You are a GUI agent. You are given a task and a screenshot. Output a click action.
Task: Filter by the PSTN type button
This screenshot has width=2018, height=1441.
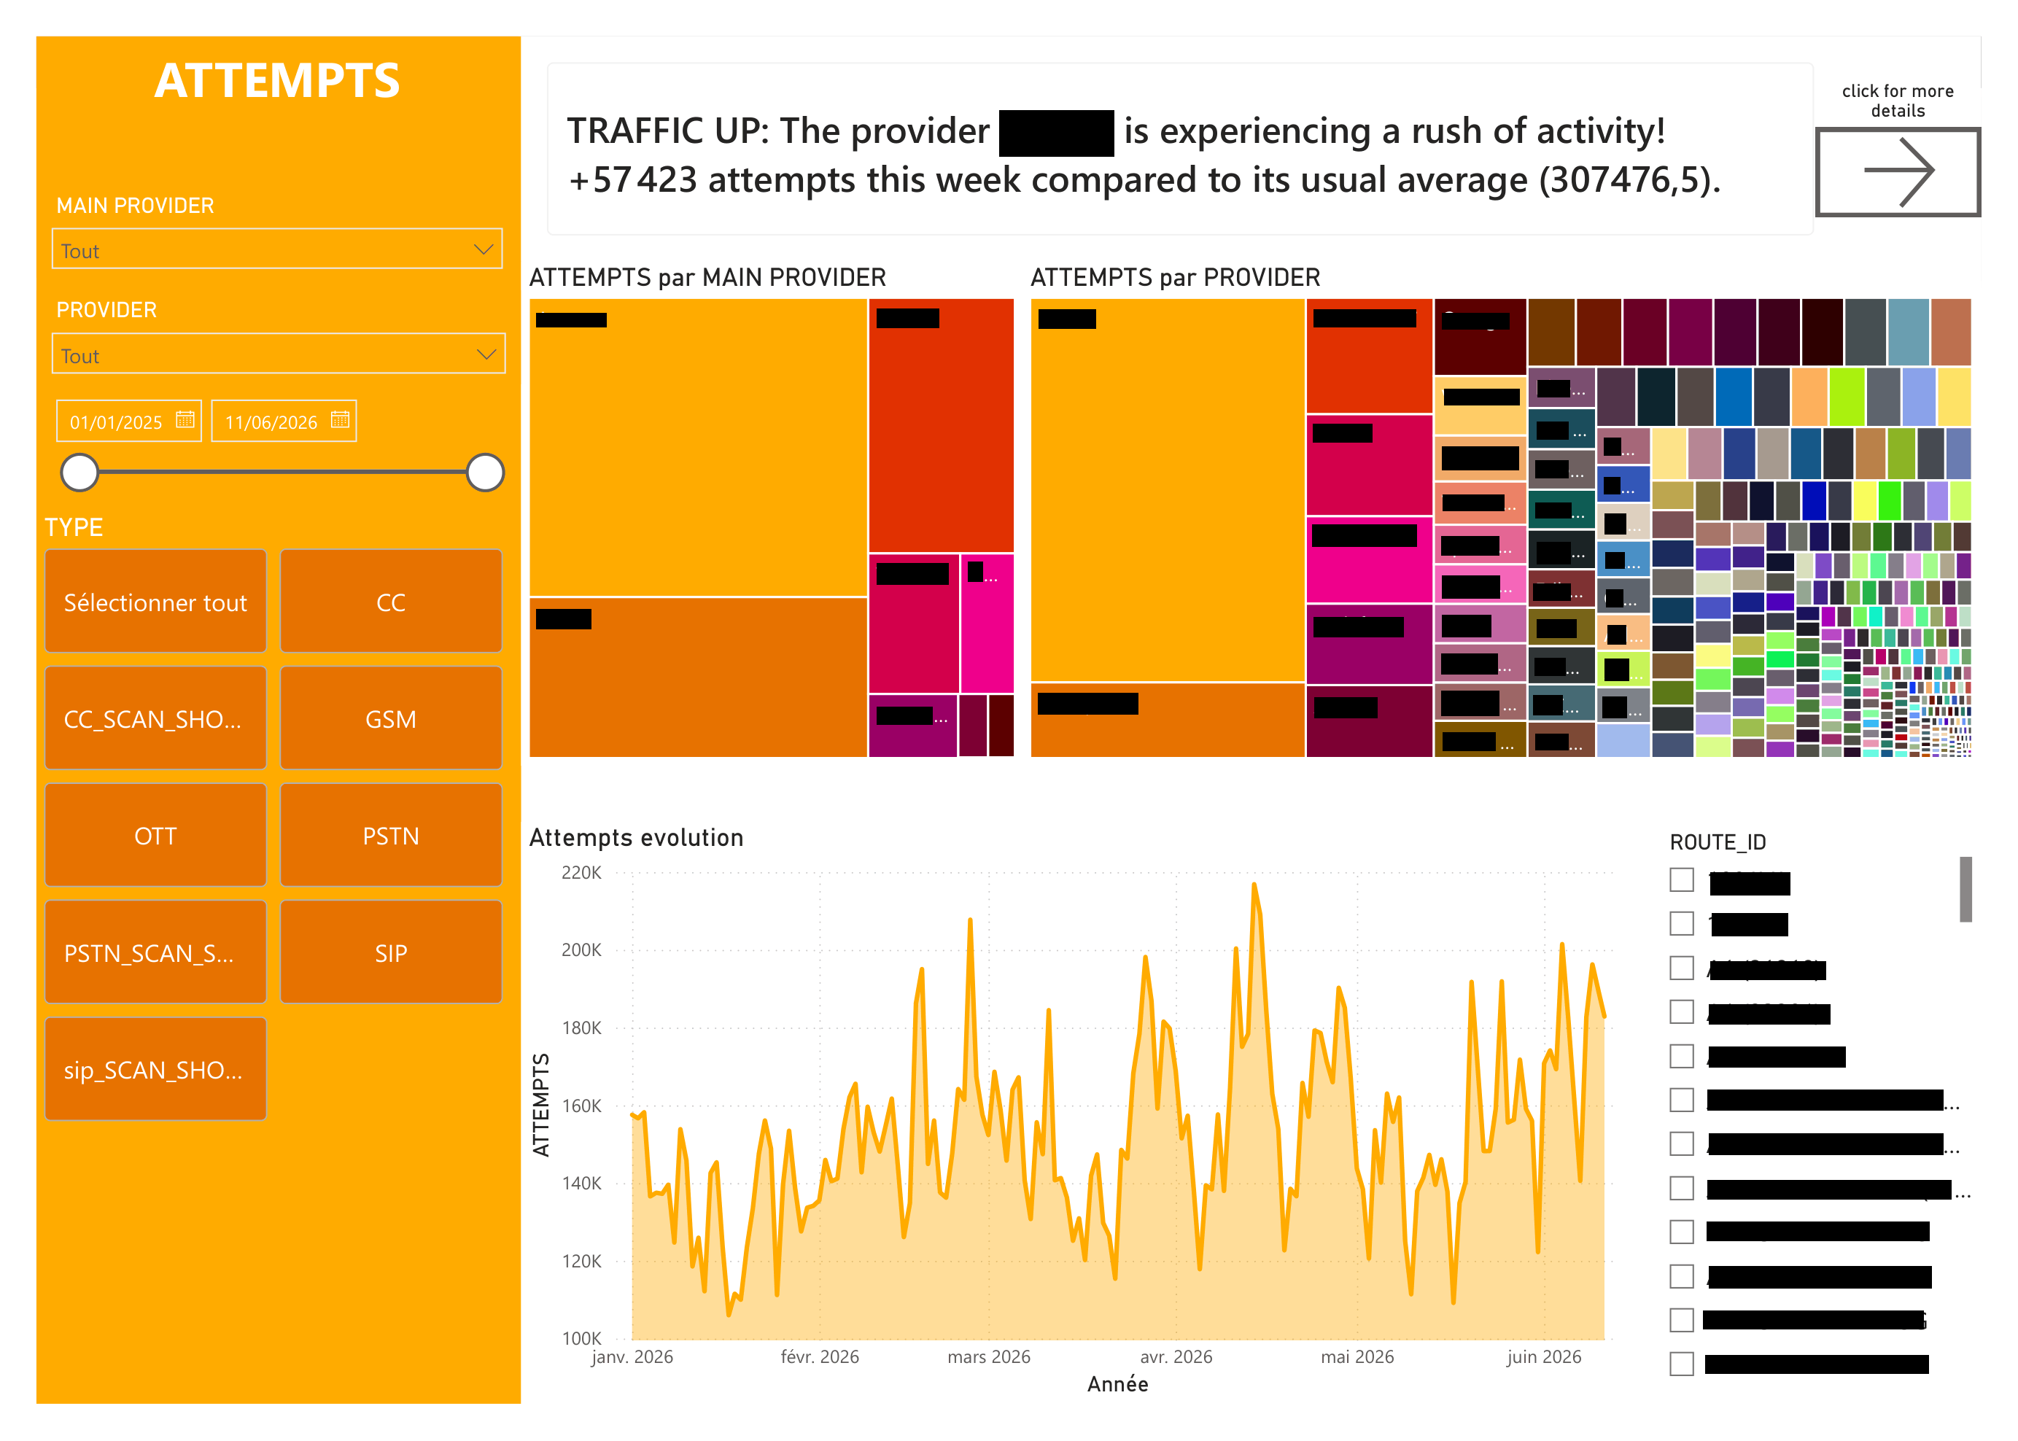[x=390, y=836]
